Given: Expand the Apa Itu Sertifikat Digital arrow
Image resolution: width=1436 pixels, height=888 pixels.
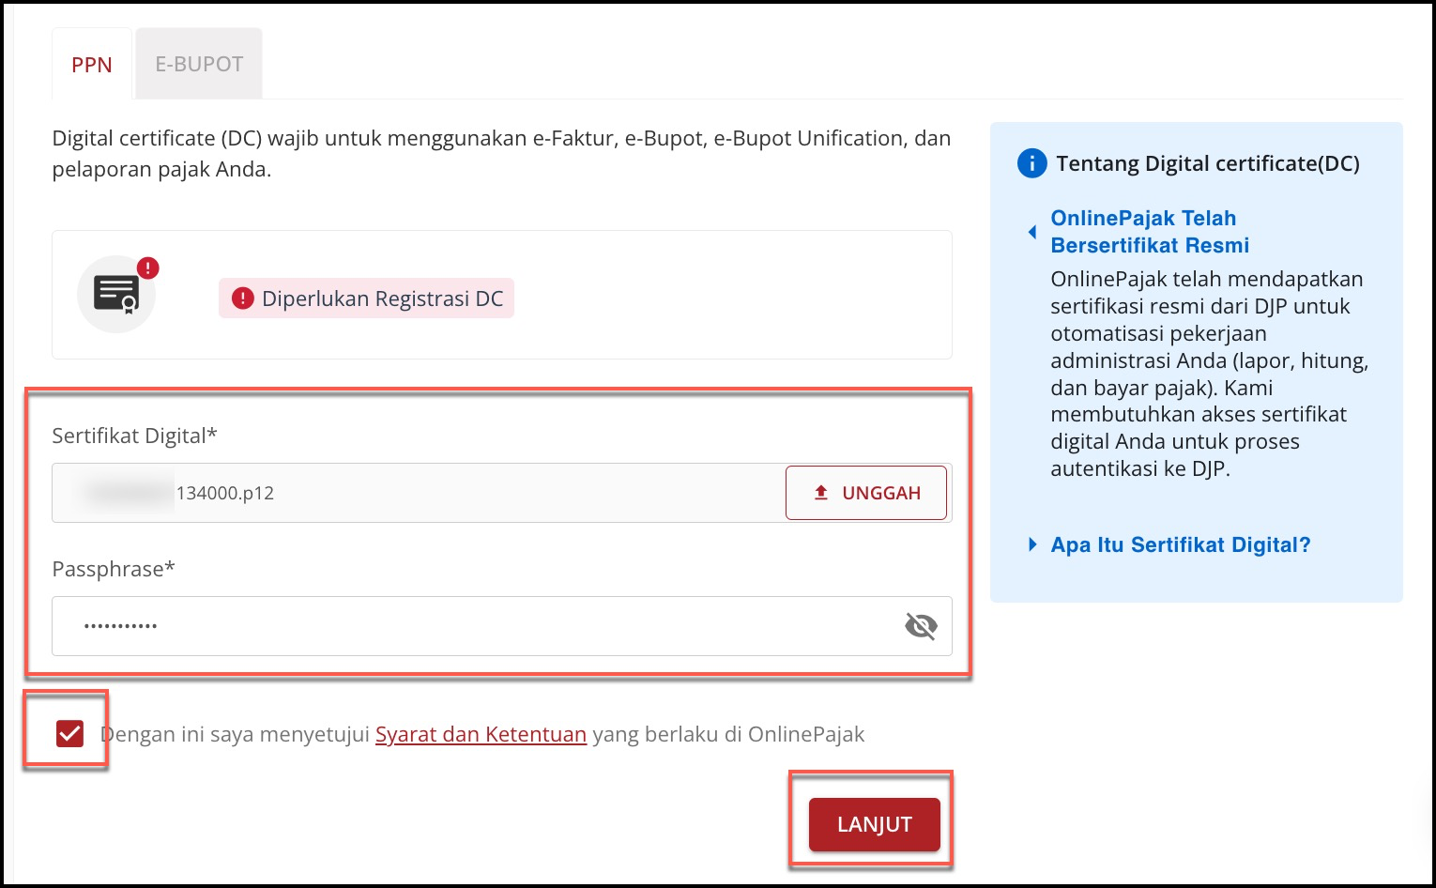Looking at the screenshot, I should tap(1032, 544).
